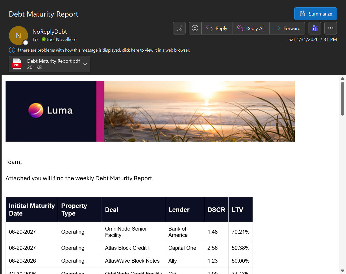The width and height of the screenshot is (346, 274).
Task: Open emoji reactions smiley icon
Action: coord(195,28)
